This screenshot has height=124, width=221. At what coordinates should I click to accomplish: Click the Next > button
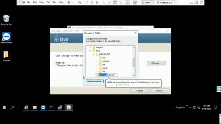point(160,91)
